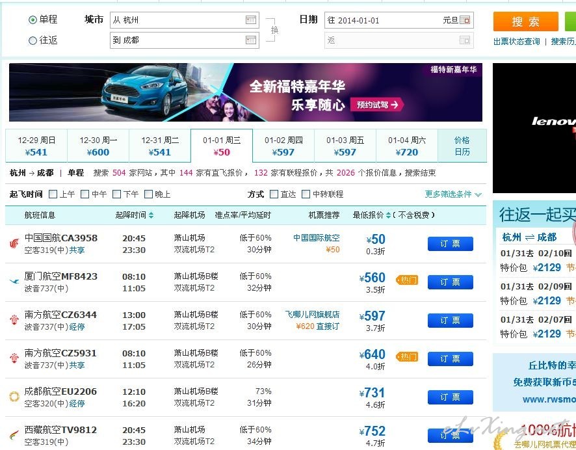Open city picker icon in 到 成都 field
The width and height of the screenshot is (576, 450).
point(251,40)
